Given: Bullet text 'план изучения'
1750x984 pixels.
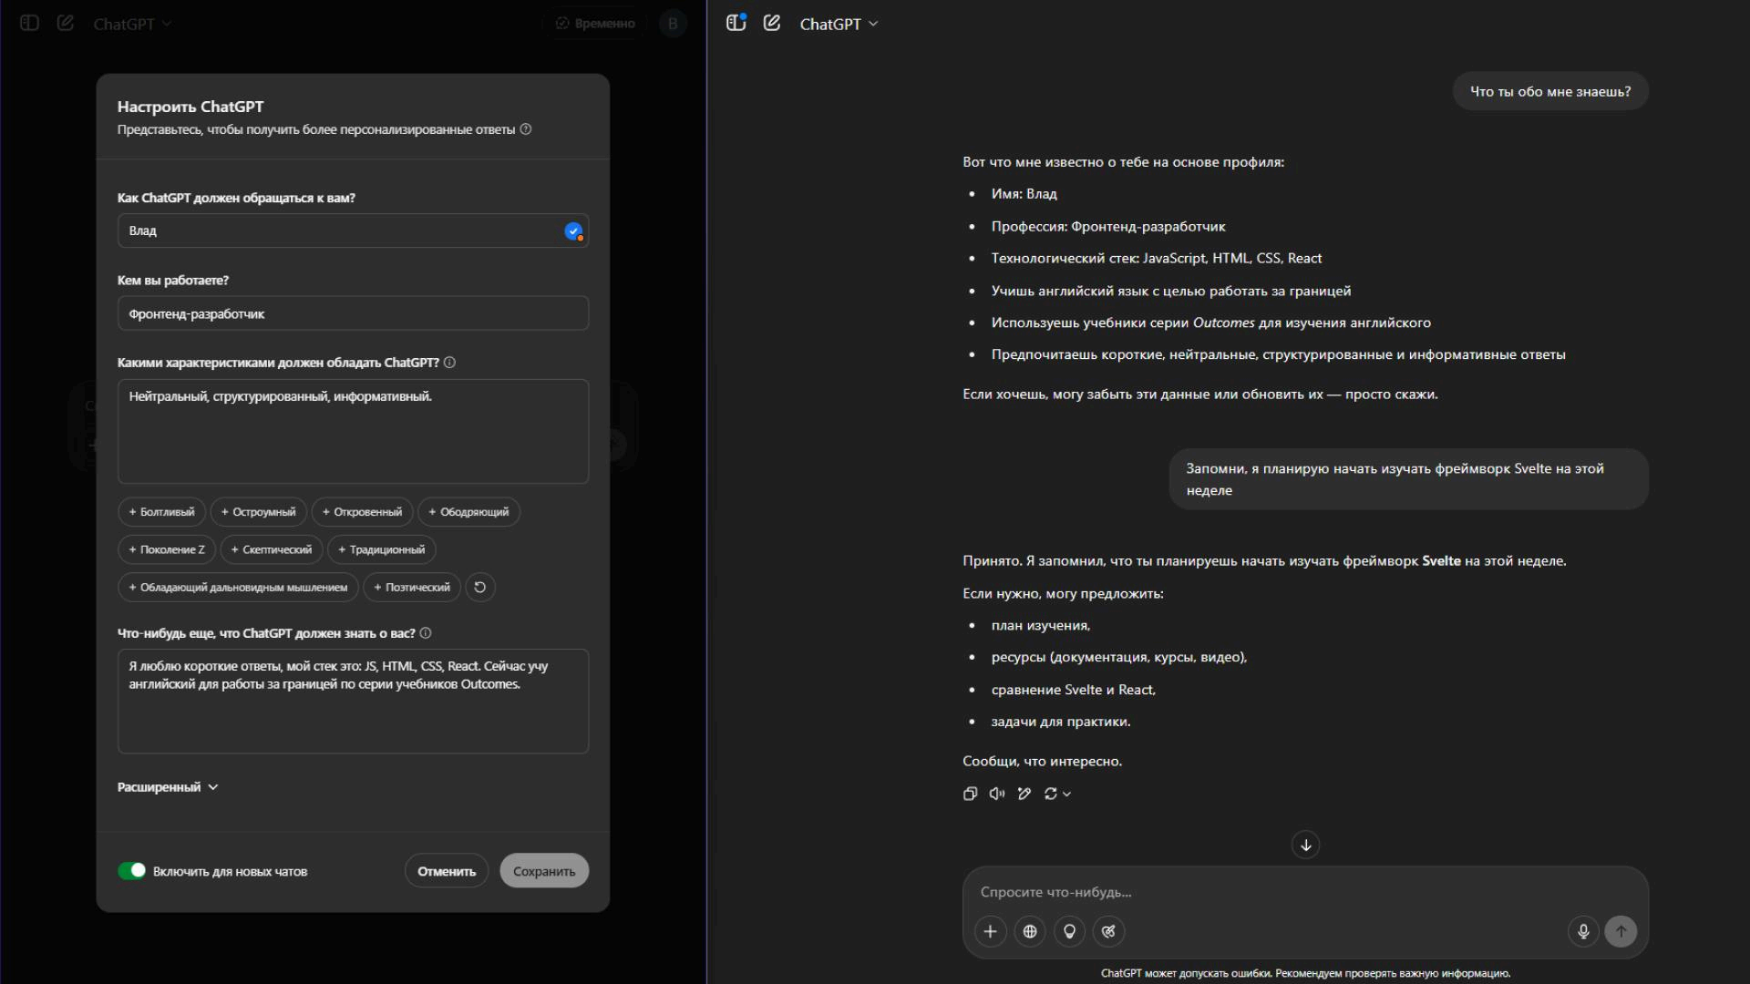Looking at the screenshot, I should tap(1041, 626).
